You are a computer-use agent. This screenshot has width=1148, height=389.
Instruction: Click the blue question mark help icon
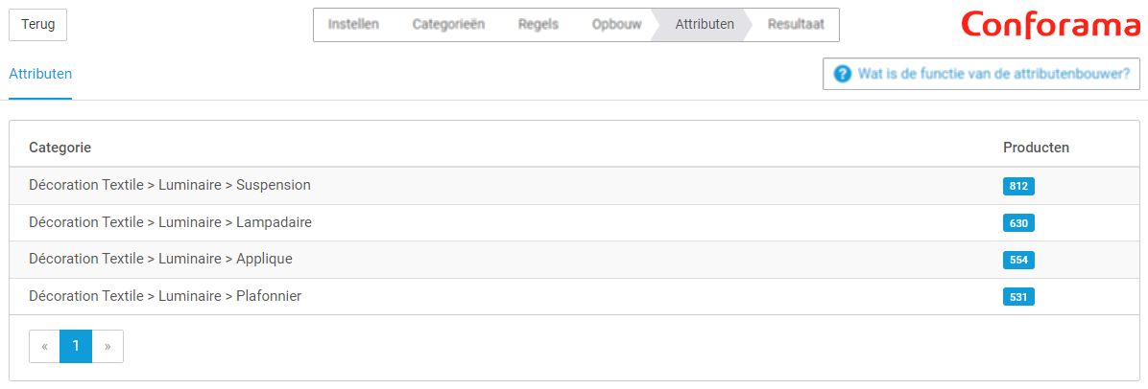pyautogui.click(x=843, y=74)
